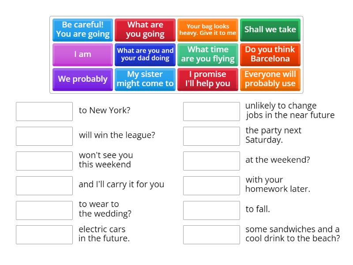The width and height of the screenshot is (353, 265).
Task: Choose the 'What are you and your dad doing' tile
Action: (145, 54)
